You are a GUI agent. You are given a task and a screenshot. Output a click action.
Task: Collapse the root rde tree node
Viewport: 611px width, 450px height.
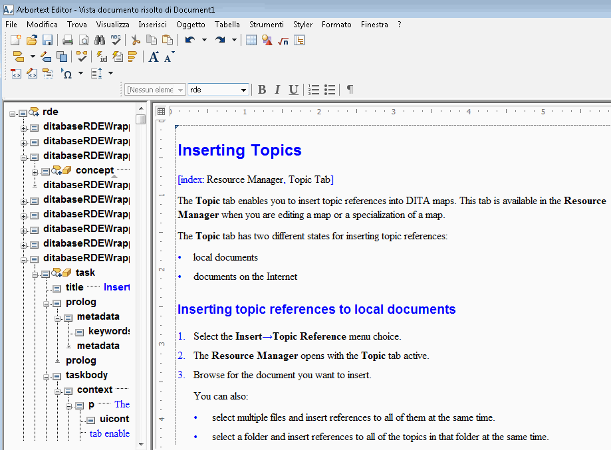pyautogui.click(x=13, y=114)
